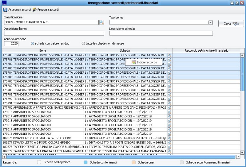Image resolution: width=246 pixels, height=167 pixels.
Task: Click the vertical scrollbar down arrow
Action: 242,152
